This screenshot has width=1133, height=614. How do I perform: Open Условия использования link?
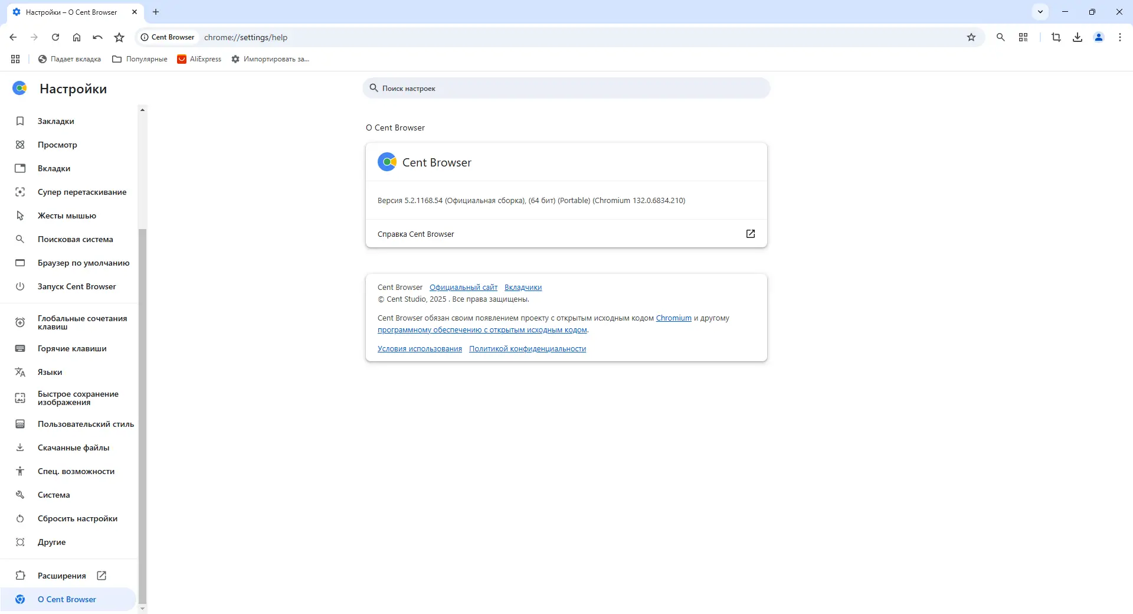(420, 349)
